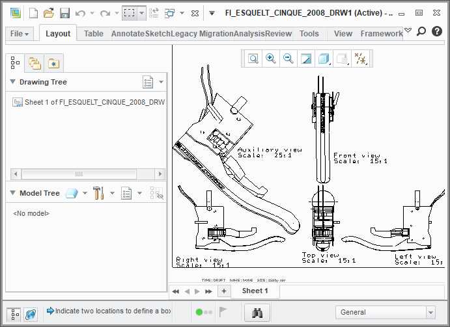The image size is (450, 327).
Task: Click the close window X icon in quick access toolbar
Action: [195, 13]
